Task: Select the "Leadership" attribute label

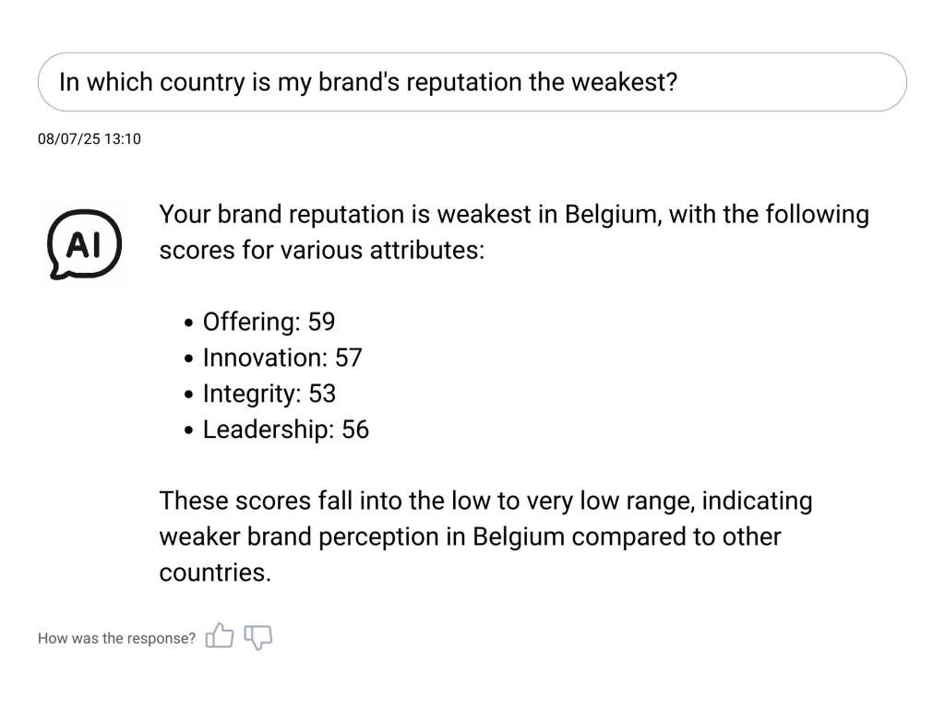Action: point(266,430)
